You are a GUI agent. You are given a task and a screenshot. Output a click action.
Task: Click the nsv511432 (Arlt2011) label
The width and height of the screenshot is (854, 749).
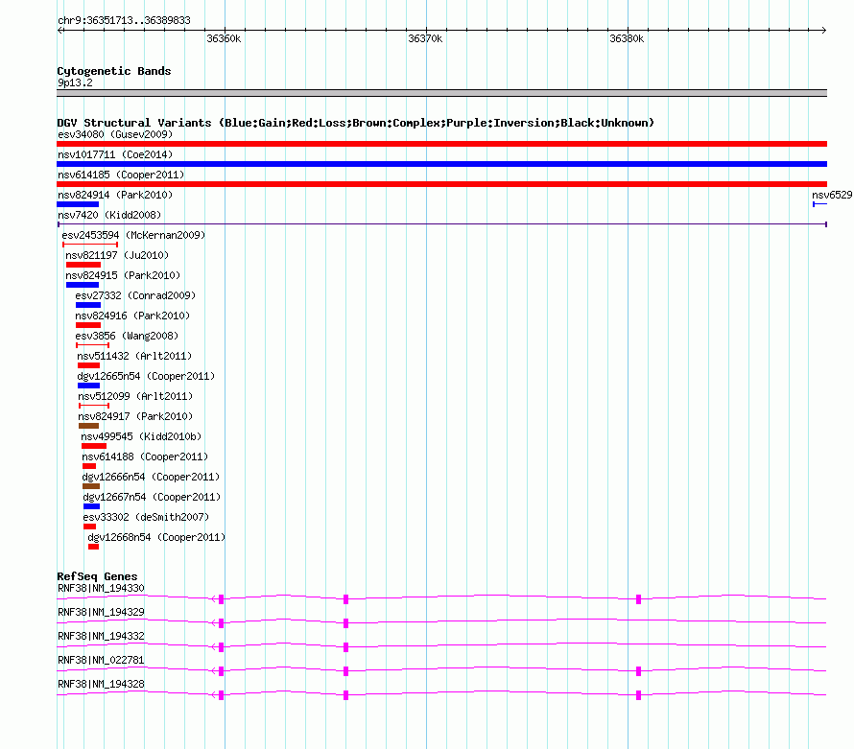click(x=134, y=356)
